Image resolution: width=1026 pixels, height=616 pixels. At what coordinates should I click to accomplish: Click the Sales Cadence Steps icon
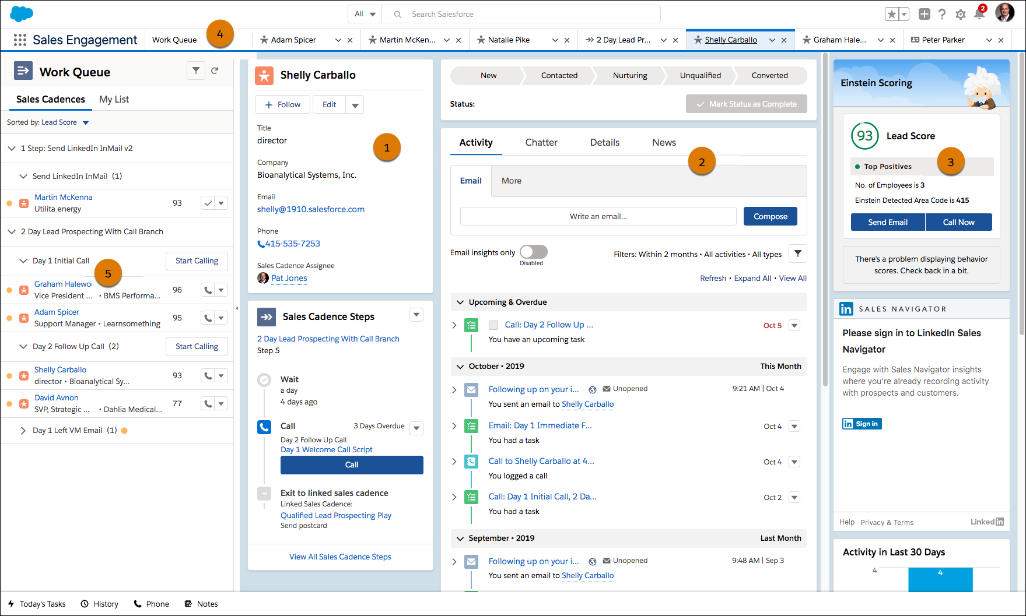pos(266,317)
